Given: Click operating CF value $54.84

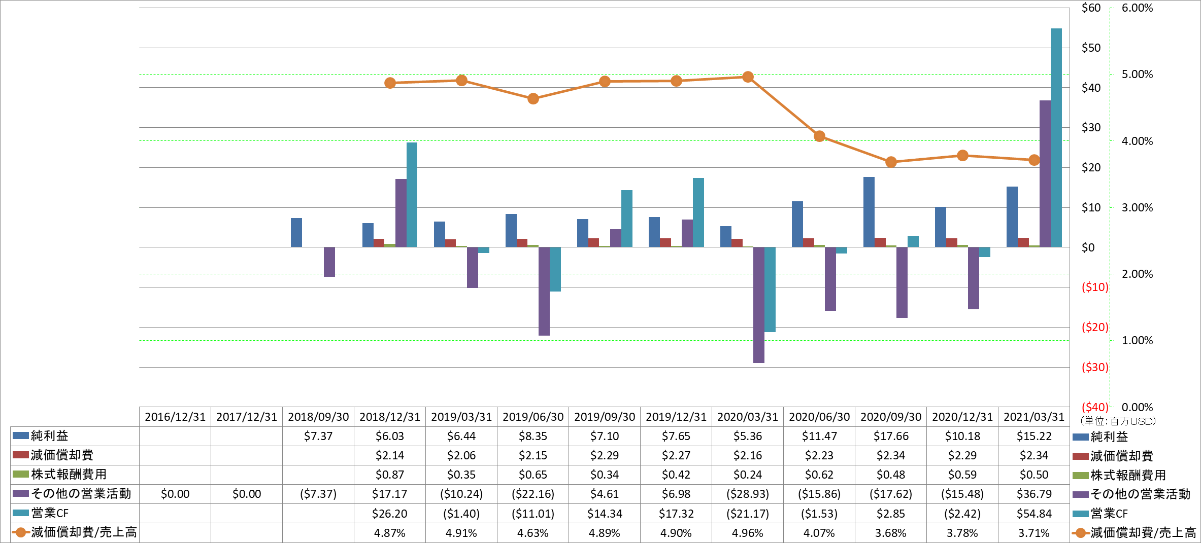Looking at the screenshot, I should click(1034, 514).
